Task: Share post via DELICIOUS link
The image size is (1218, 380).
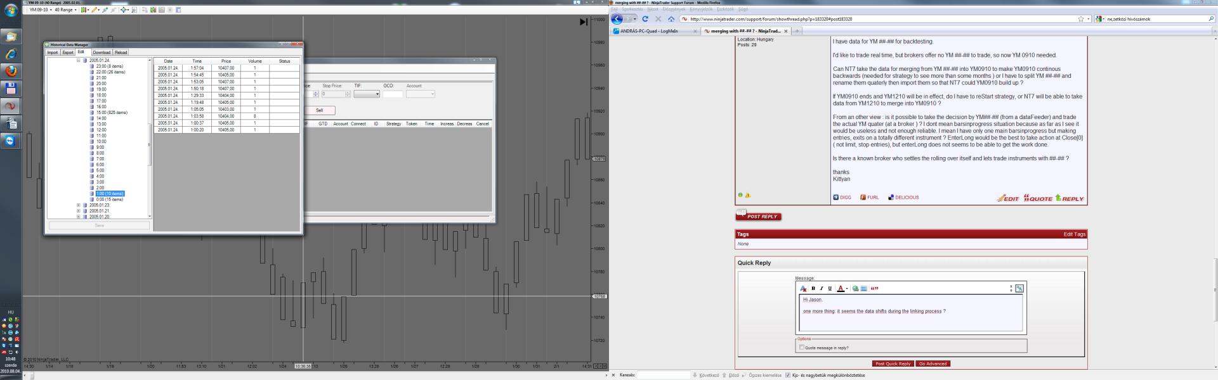Action: [903, 198]
